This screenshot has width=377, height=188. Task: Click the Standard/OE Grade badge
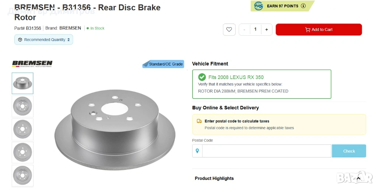[163, 64]
